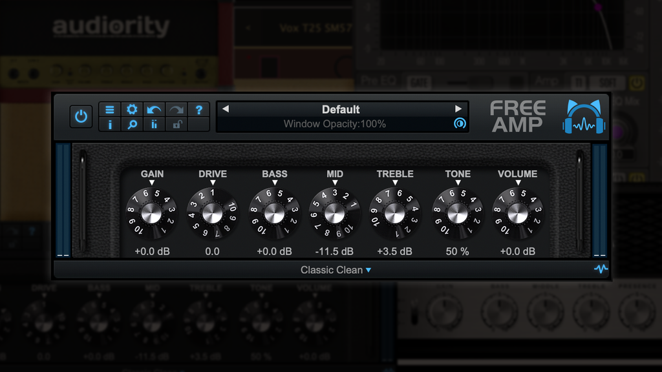Click the double 'ii' icon
The height and width of the screenshot is (372, 662).
tap(154, 125)
